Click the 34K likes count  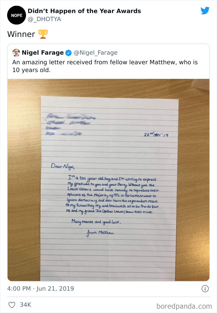point(25,305)
